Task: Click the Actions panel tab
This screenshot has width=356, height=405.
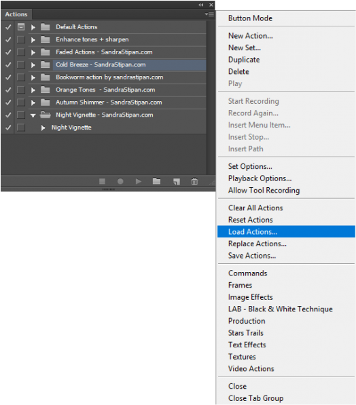Action: [x=16, y=14]
